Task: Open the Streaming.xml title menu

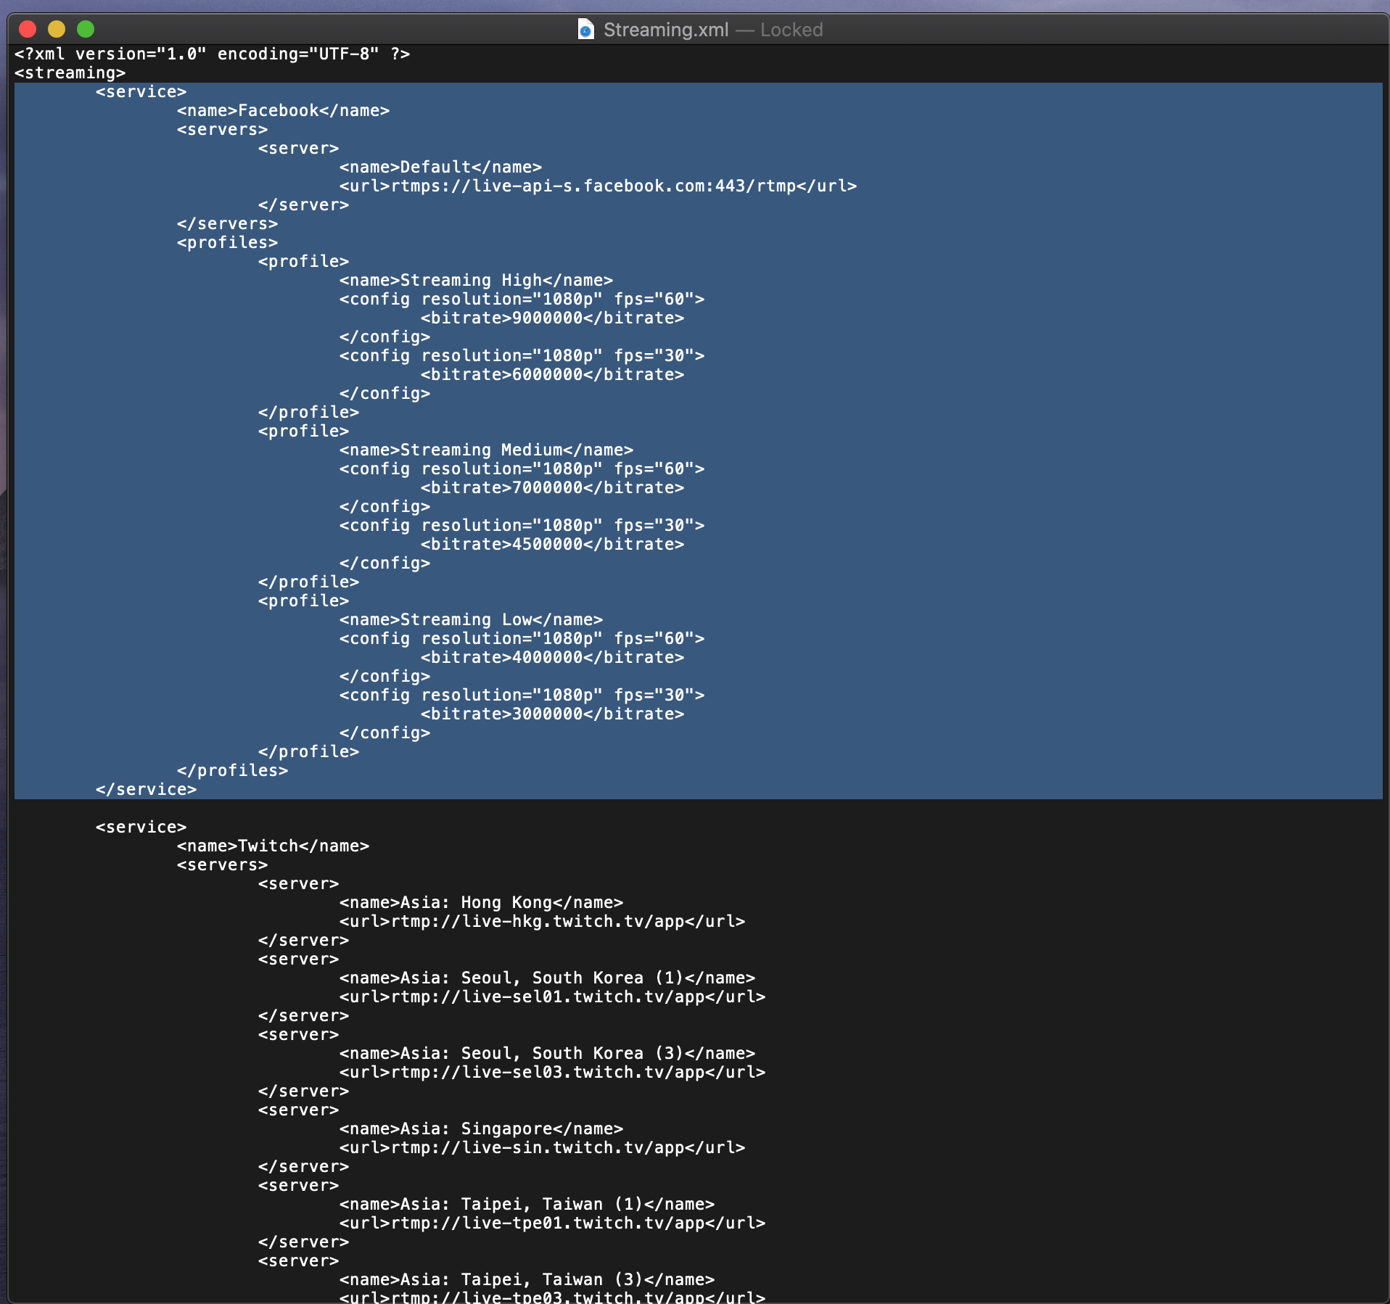Action: tap(665, 30)
